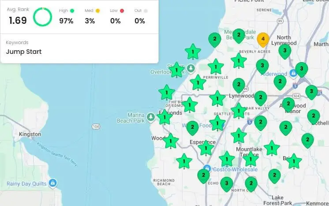This screenshot has width=329, height=206.
Task: Click the Kingston-Seattle fast ferry label
Action: [57, 154]
